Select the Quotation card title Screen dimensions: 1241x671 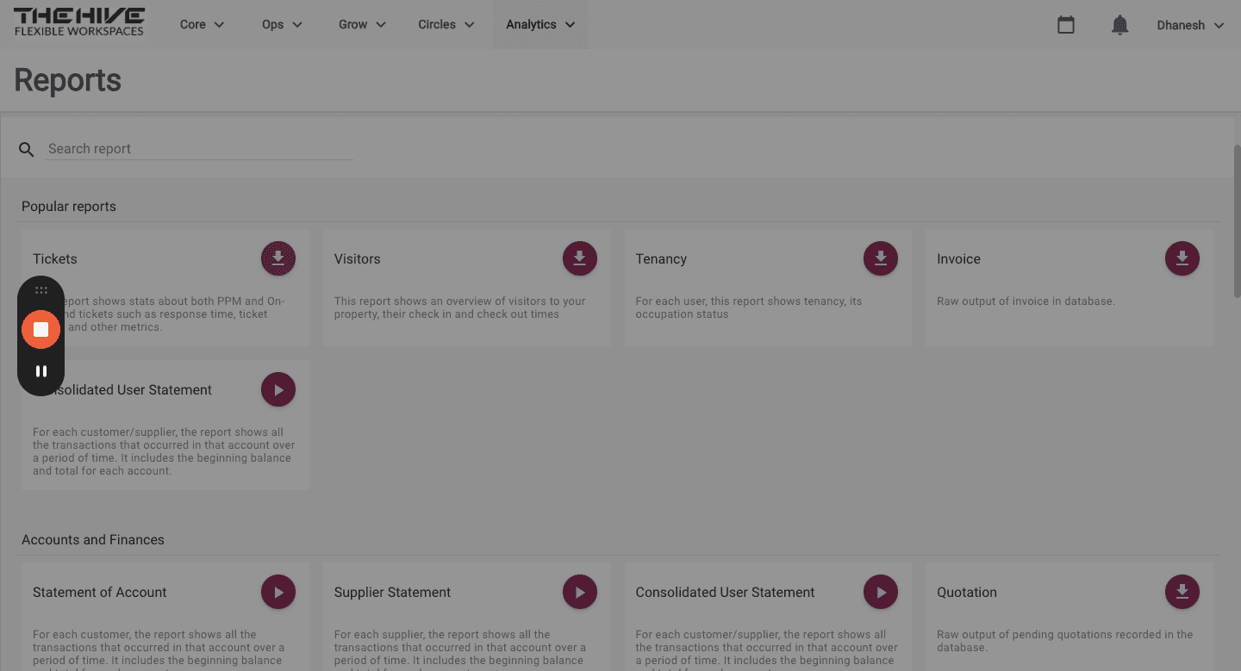click(x=967, y=592)
